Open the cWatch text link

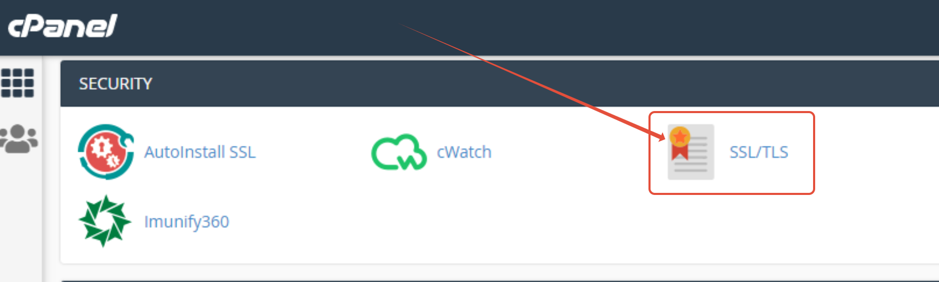click(464, 152)
